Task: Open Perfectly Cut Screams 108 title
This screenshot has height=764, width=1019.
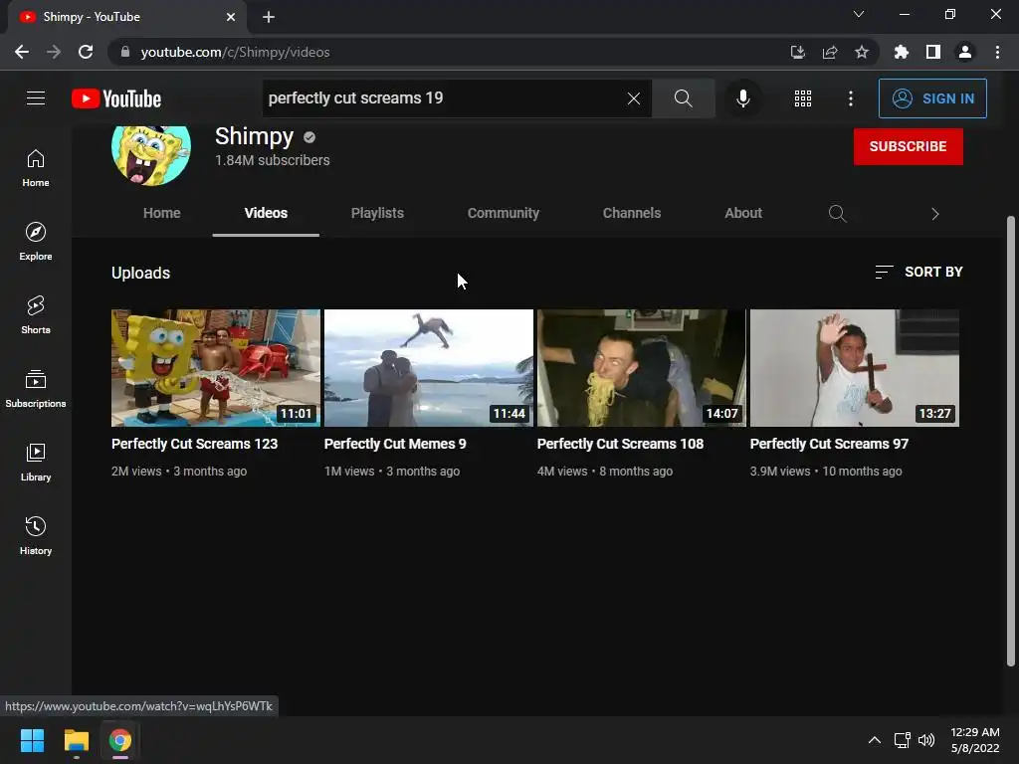Action: tap(620, 444)
